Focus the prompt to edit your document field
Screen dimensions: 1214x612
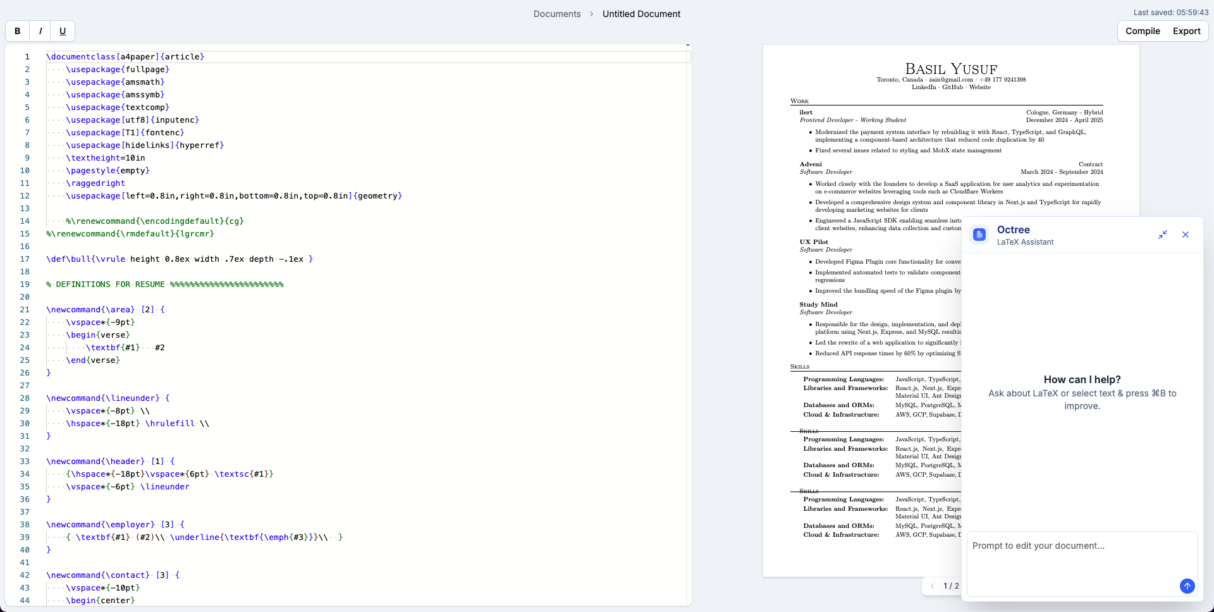tap(1081, 556)
